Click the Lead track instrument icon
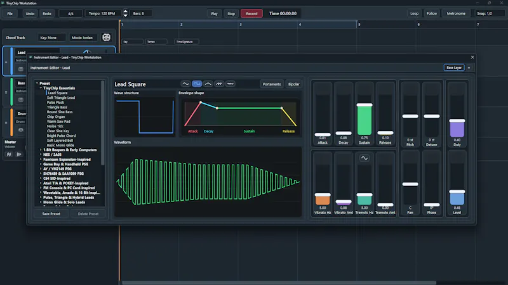The image size is (508, 285). (x=21, y=69)
